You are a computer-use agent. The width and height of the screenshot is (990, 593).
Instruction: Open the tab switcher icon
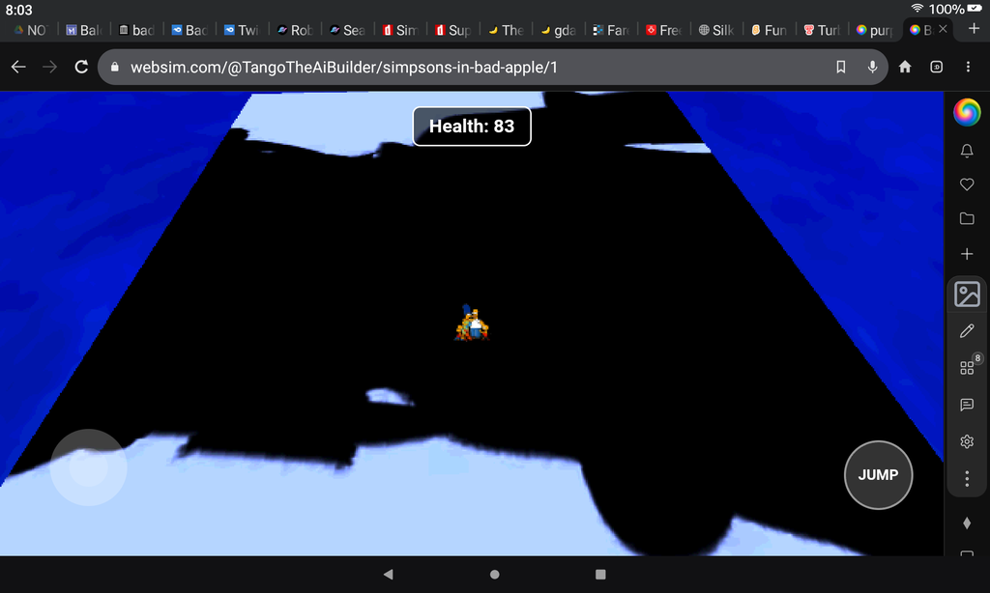coord(937,67)
